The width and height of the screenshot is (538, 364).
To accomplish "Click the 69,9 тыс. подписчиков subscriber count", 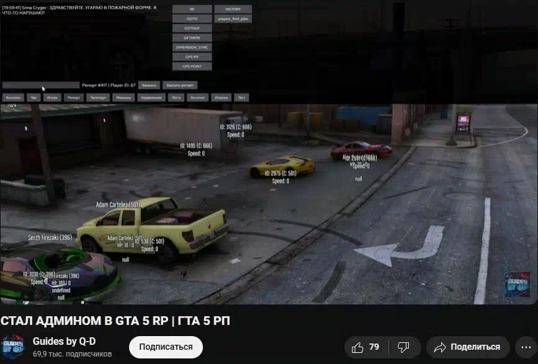I will pos(73,354).
